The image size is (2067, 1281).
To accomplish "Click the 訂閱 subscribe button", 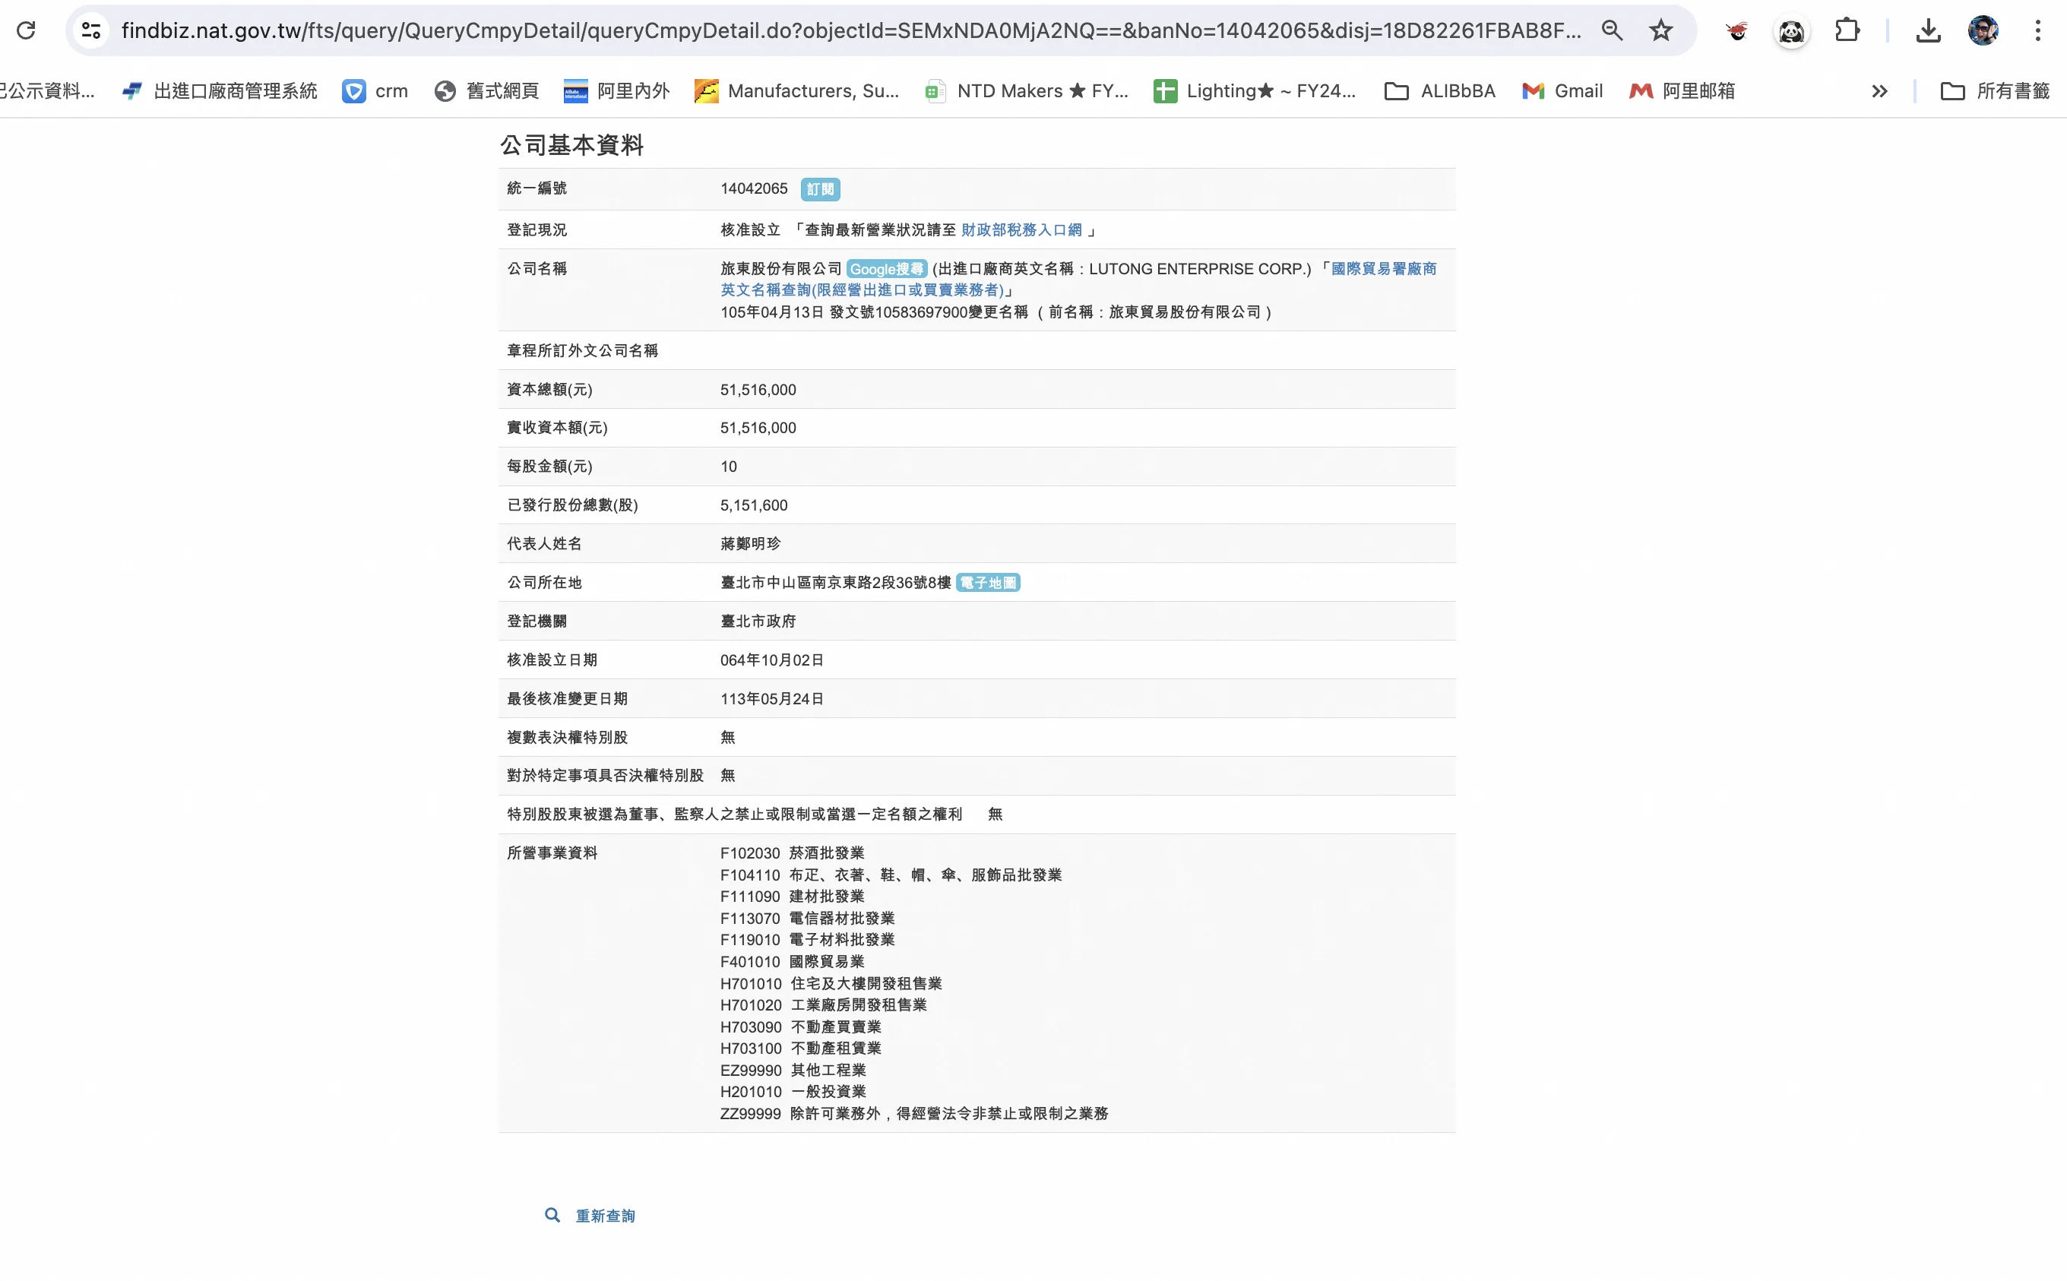I will click(x=820, y=189).
